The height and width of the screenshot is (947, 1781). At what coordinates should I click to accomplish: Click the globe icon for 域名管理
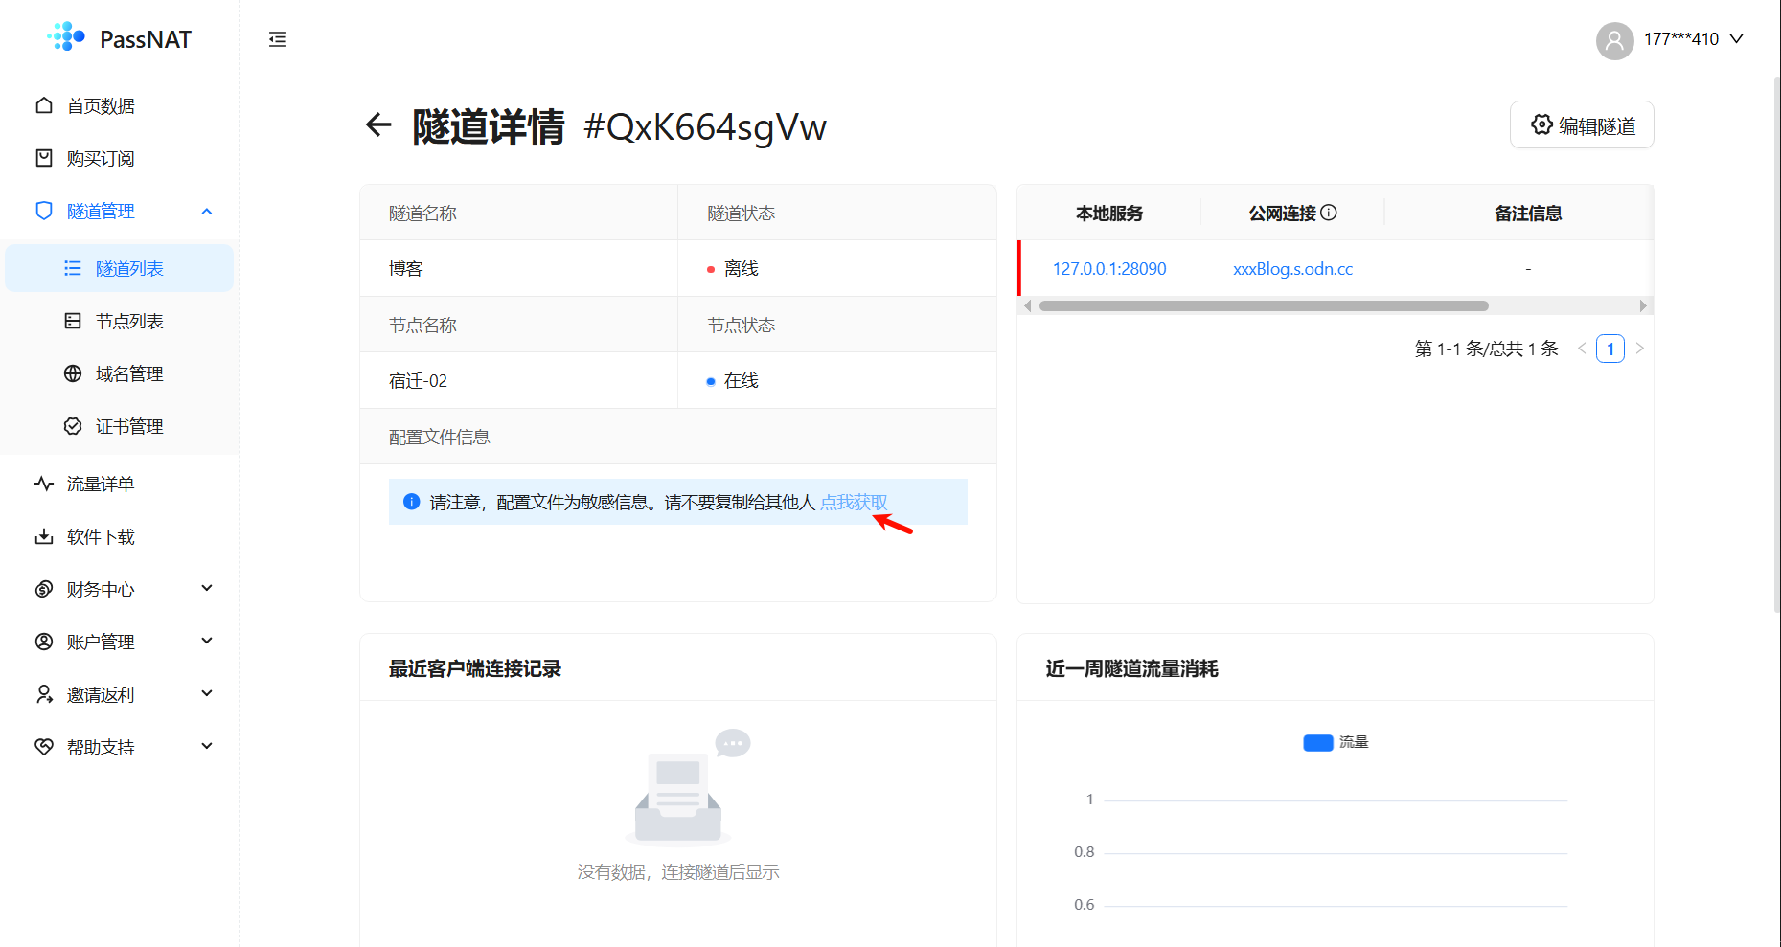coord(73,373)
